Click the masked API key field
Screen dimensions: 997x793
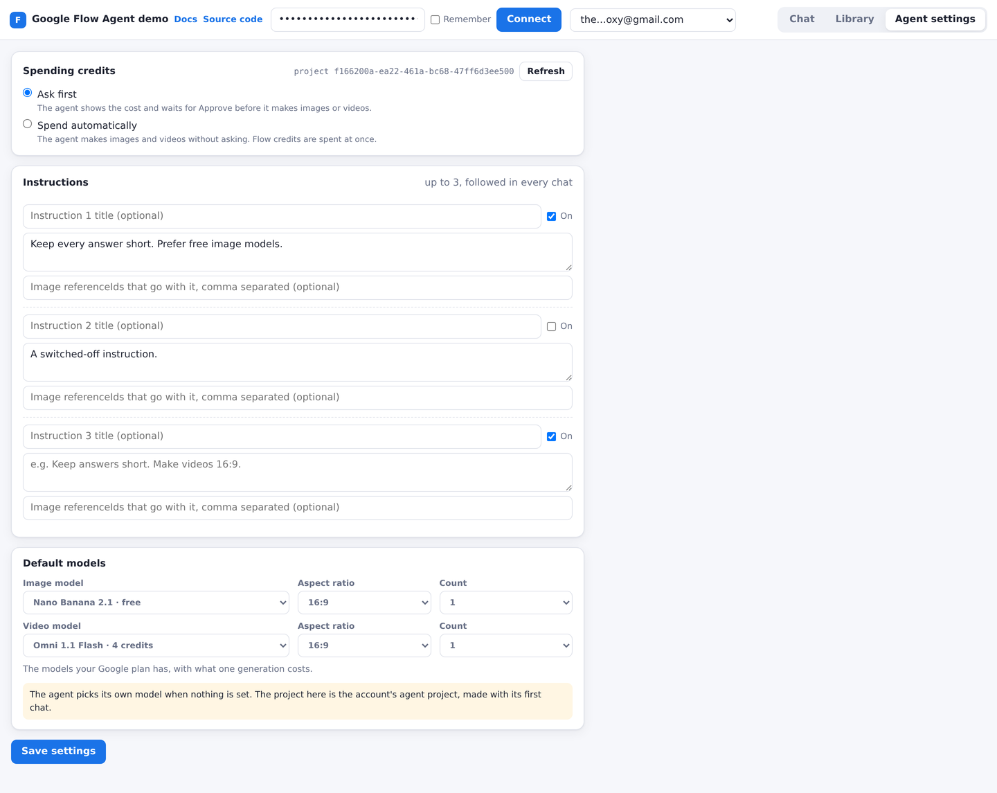click(348, 19)
